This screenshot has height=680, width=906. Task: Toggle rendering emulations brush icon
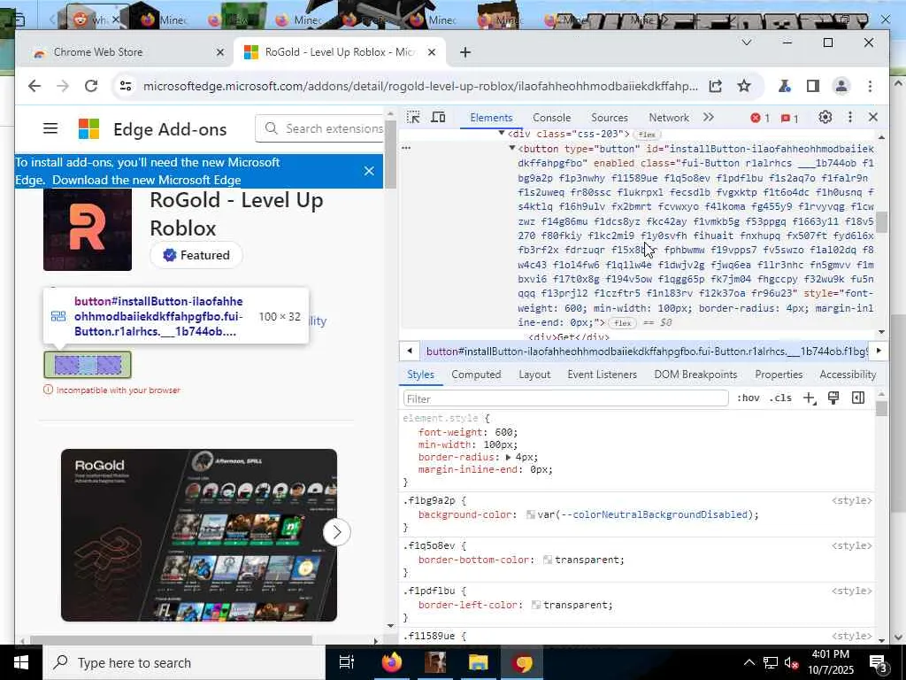tap(833, 398)
